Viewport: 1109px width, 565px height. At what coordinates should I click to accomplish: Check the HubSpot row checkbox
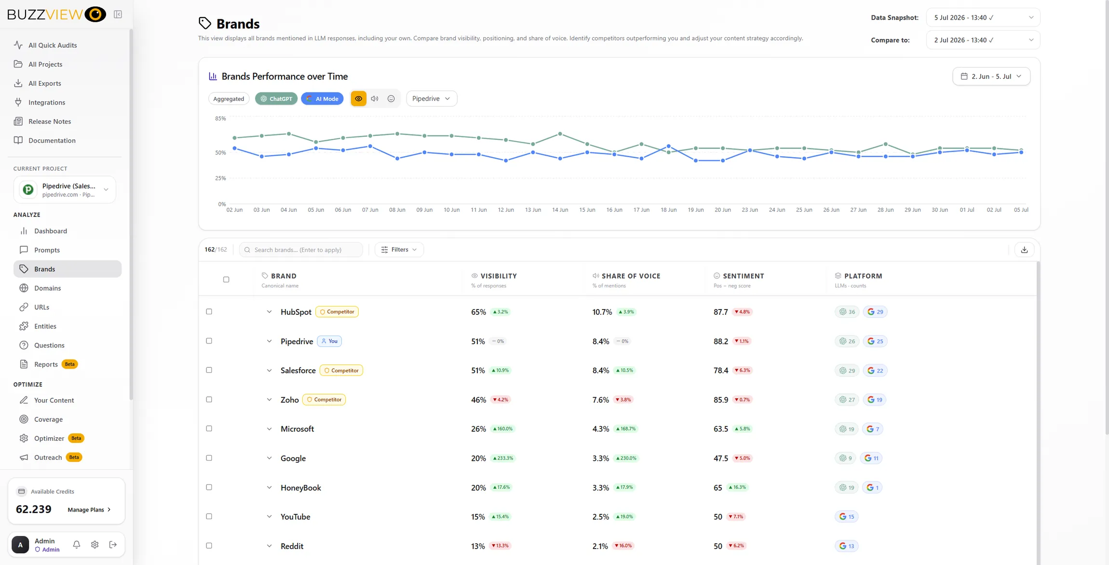209,311
